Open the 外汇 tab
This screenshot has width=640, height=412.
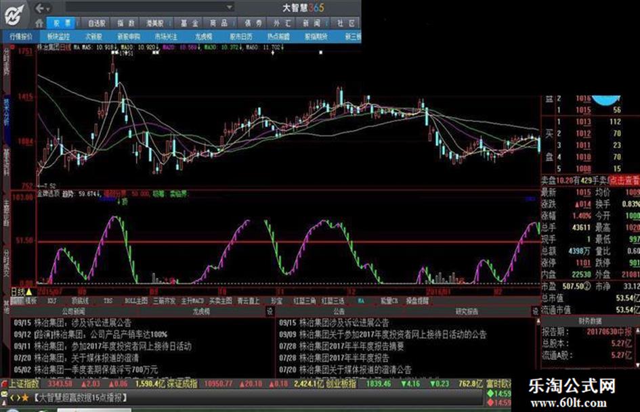282,23
